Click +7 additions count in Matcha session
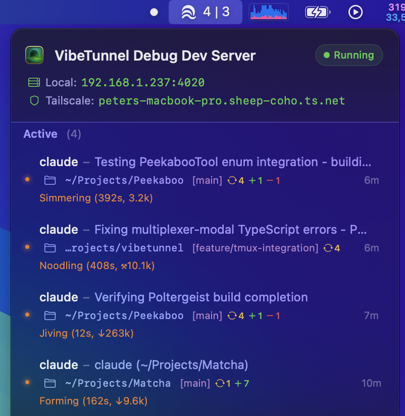This screenshot has width=405, height=416. tap(241, 383)
